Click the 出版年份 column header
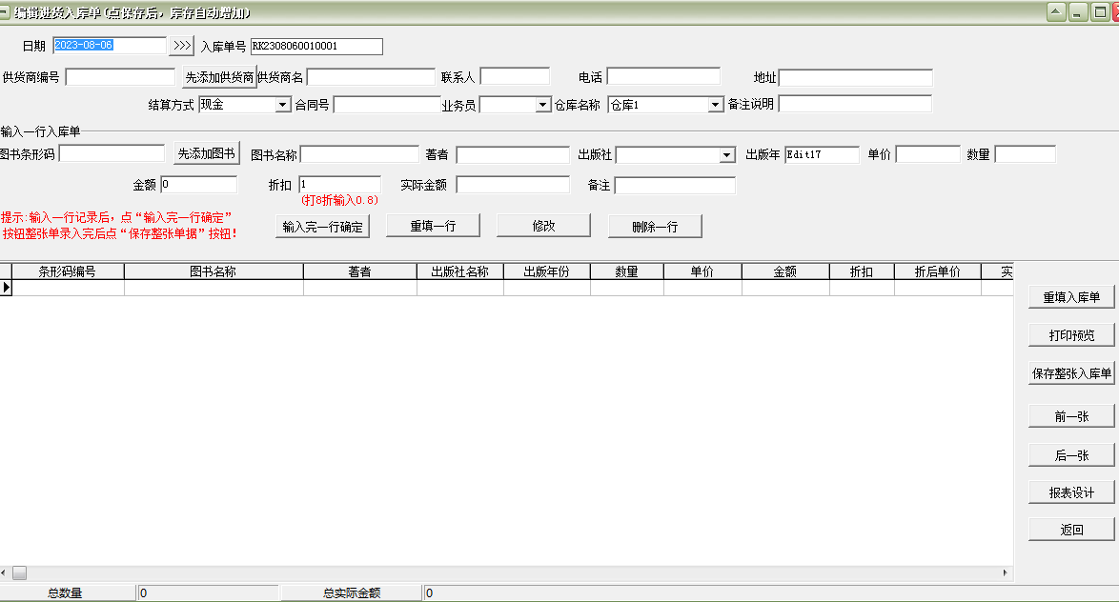Viewport: 1119px width, 602px height. 547,271
